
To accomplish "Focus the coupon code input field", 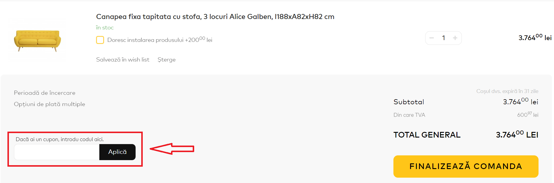I will pos(57,152).
